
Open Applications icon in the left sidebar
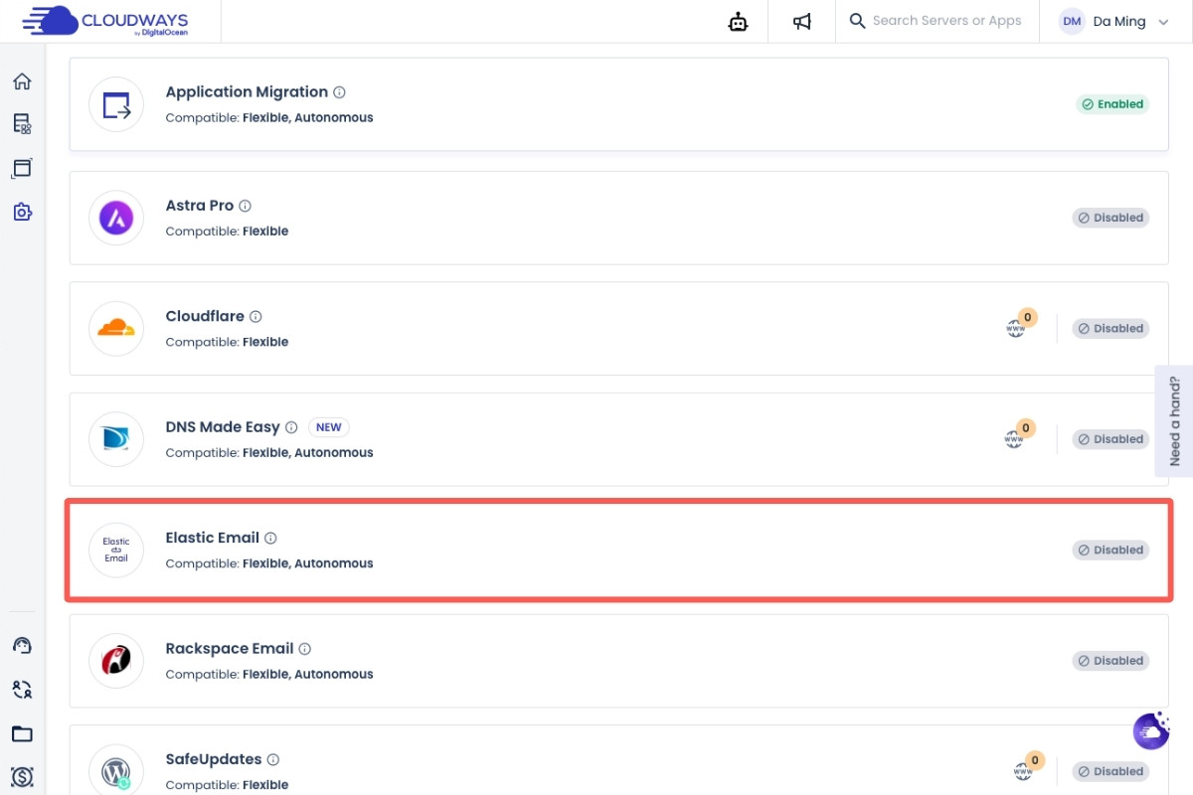(22, 168)
